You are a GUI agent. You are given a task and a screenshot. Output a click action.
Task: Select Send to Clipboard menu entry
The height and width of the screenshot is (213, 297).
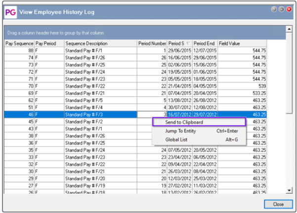[199, 122]
